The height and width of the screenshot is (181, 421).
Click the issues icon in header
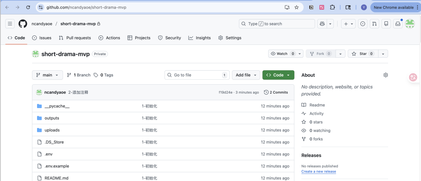click(363, 24)
